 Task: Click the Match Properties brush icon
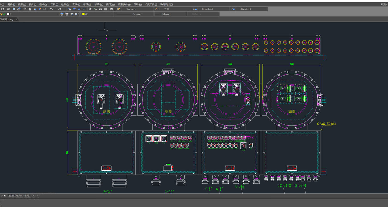point(40,9)
